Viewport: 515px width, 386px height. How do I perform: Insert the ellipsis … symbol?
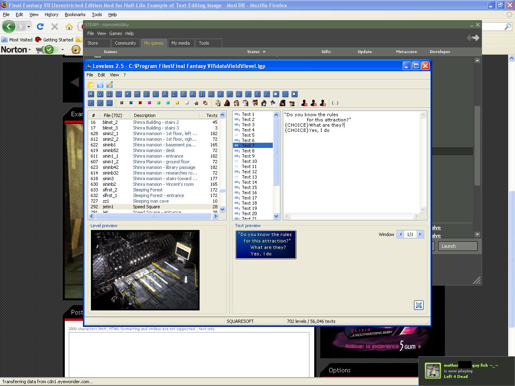109,103
